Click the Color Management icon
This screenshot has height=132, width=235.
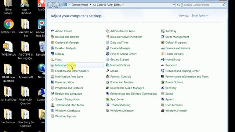click(x=163, y=37)
